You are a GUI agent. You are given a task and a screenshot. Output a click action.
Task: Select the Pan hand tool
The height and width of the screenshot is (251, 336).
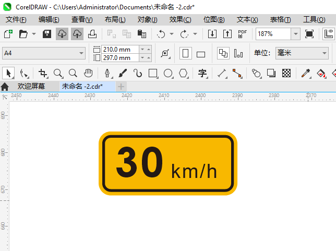(x=88, y=73)
